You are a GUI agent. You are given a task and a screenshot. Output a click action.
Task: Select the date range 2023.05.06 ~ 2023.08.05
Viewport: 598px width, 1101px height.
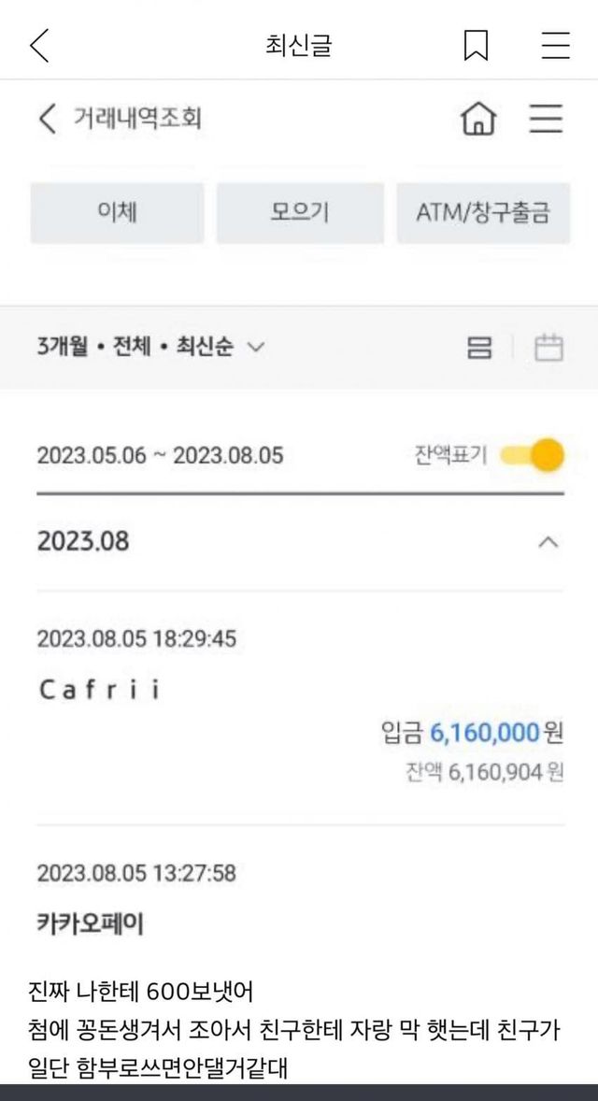point(160,456)
